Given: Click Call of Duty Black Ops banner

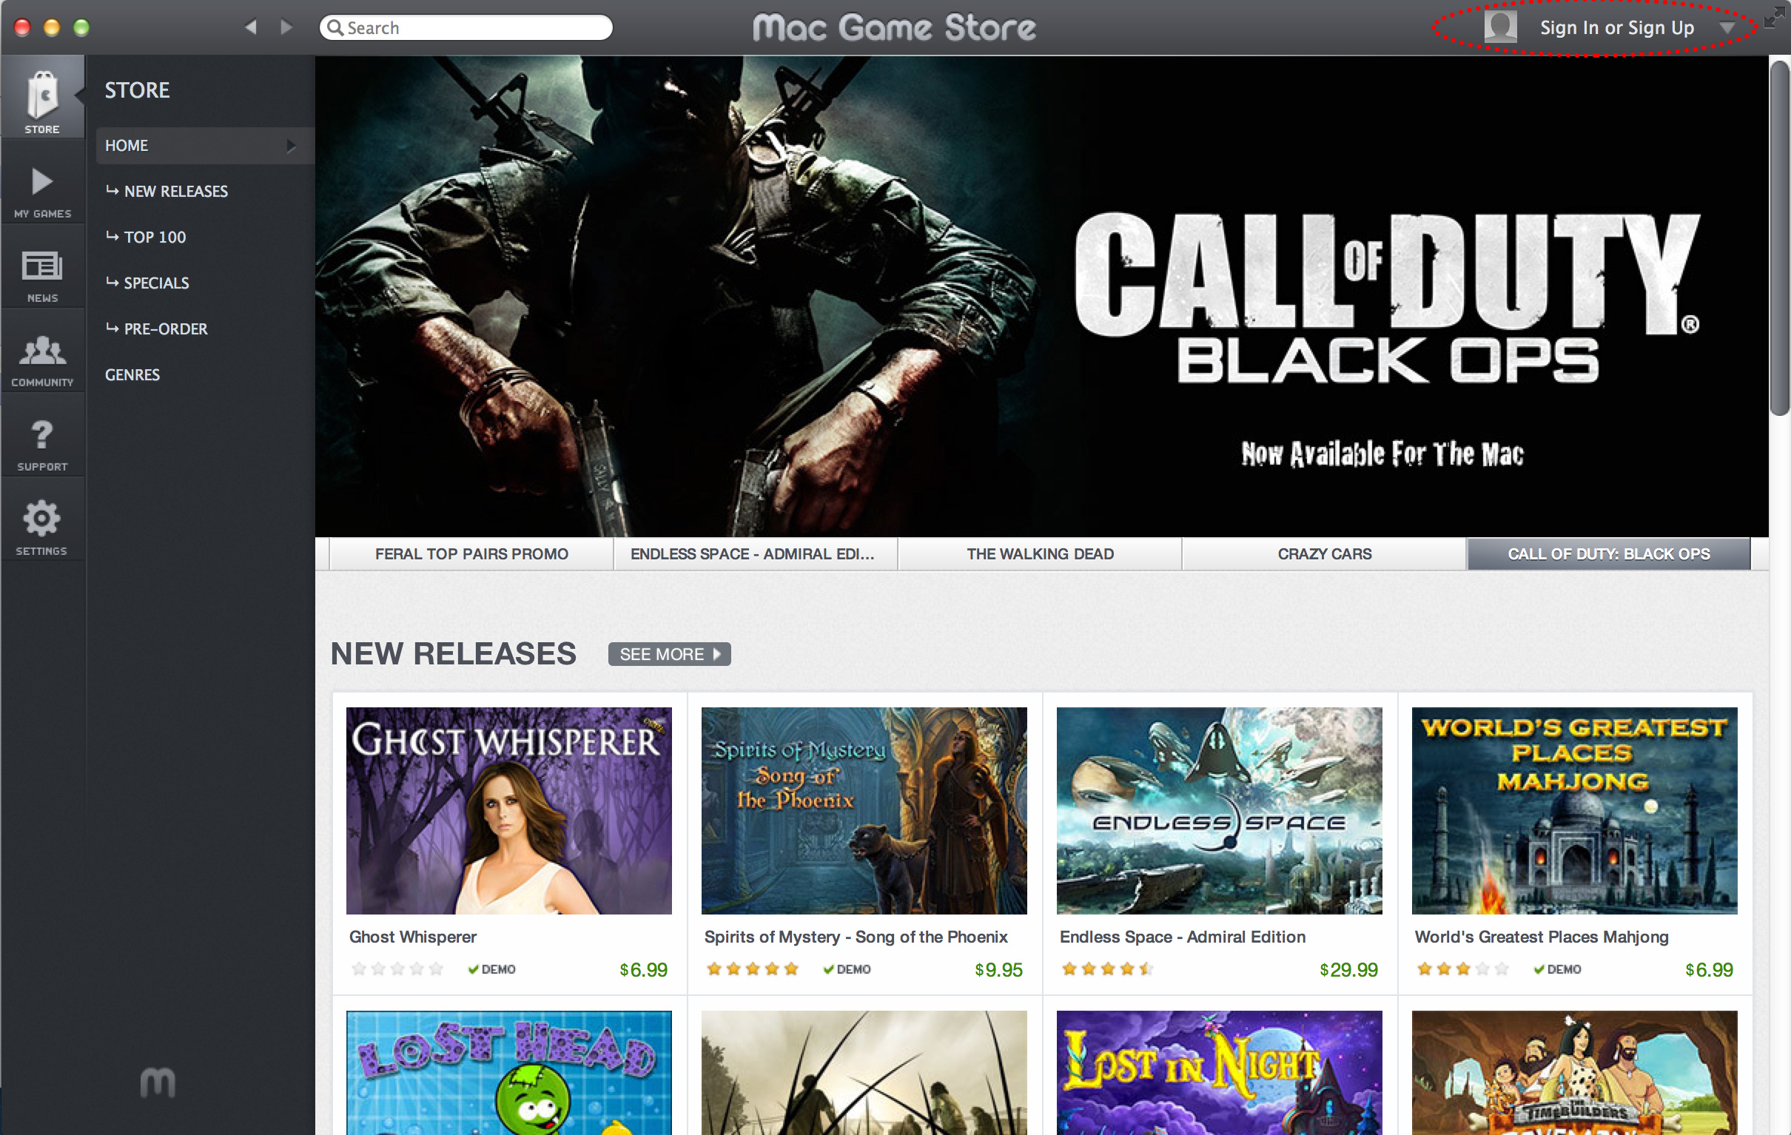Looking at the screenshot, I should coord(1041,296).
